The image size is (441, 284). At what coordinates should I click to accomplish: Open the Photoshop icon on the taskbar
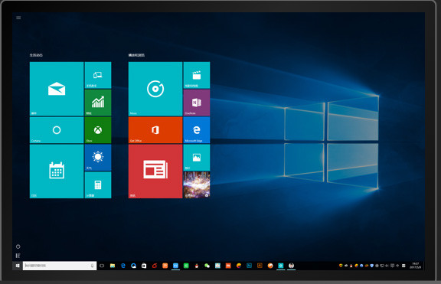[249, 266]
